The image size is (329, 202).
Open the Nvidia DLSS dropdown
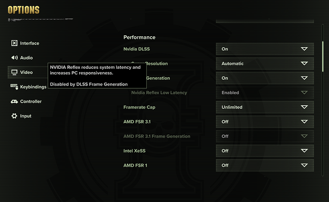tap(265, 49)
